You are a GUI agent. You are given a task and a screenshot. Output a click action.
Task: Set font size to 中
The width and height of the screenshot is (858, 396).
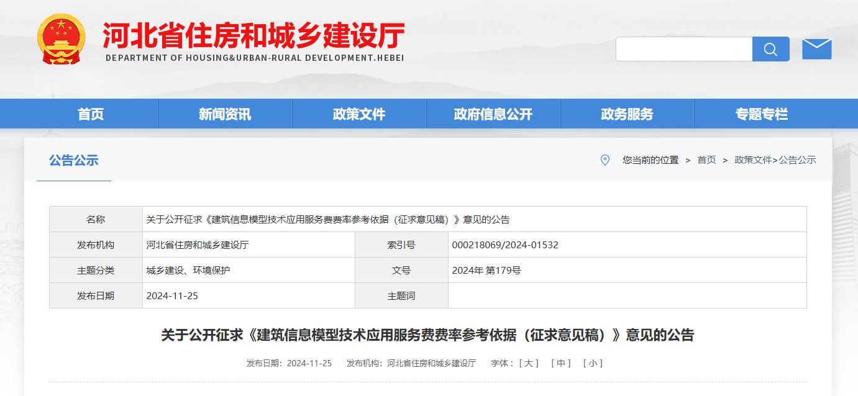[x=561, y=363]
